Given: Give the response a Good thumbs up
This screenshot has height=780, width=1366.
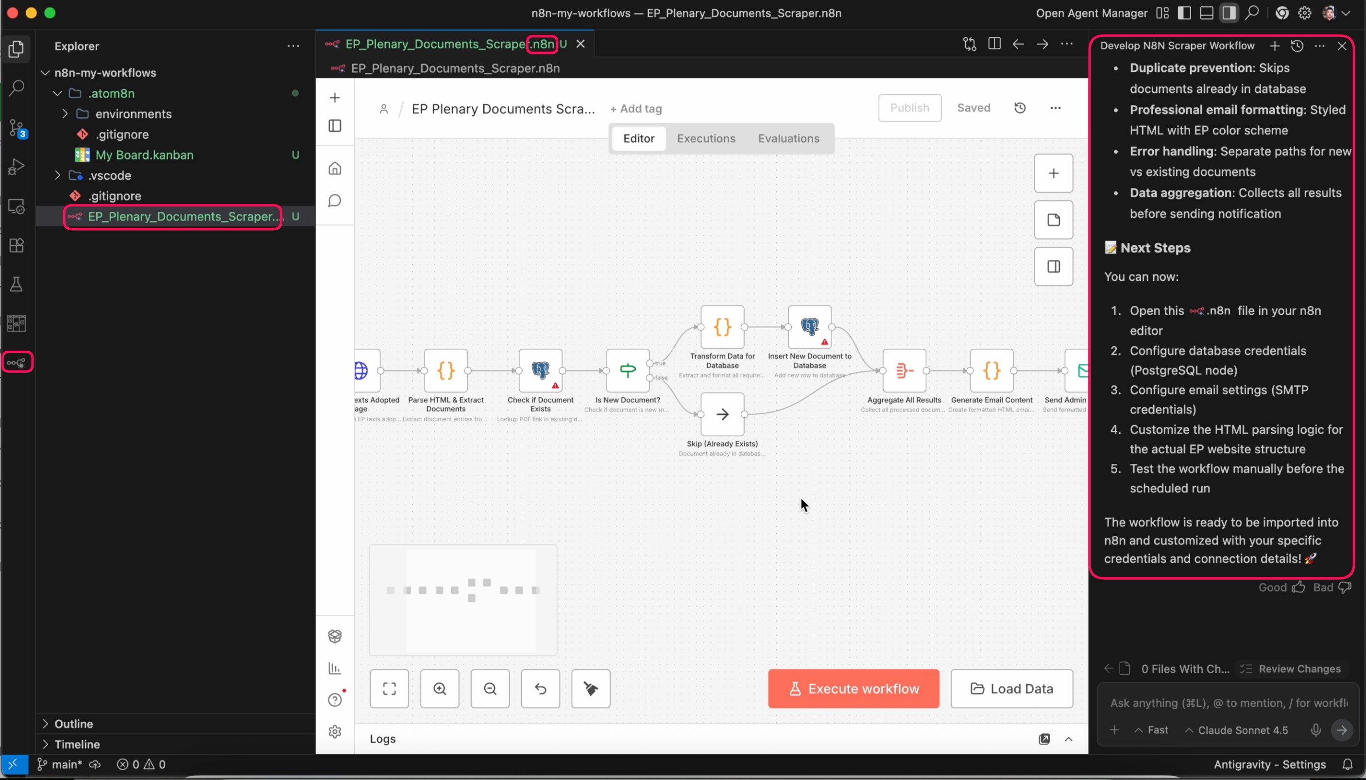Looking at the screenshot, I should [1298, 587].
